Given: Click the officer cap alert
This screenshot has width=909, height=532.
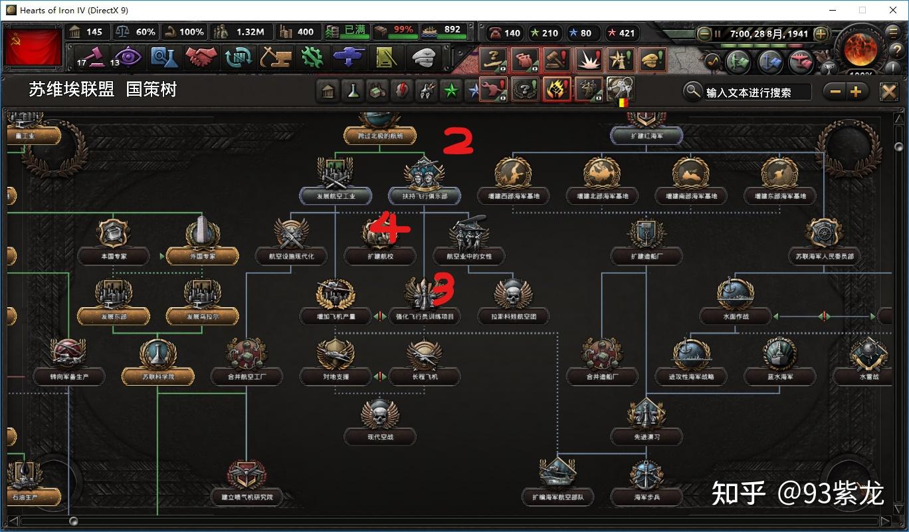Looking at the screenshot, I should [653, 60].
